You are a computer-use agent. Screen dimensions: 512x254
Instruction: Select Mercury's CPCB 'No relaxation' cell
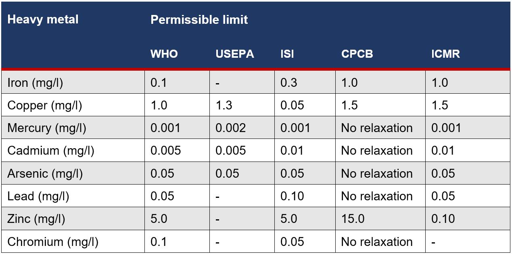(376, 128)
